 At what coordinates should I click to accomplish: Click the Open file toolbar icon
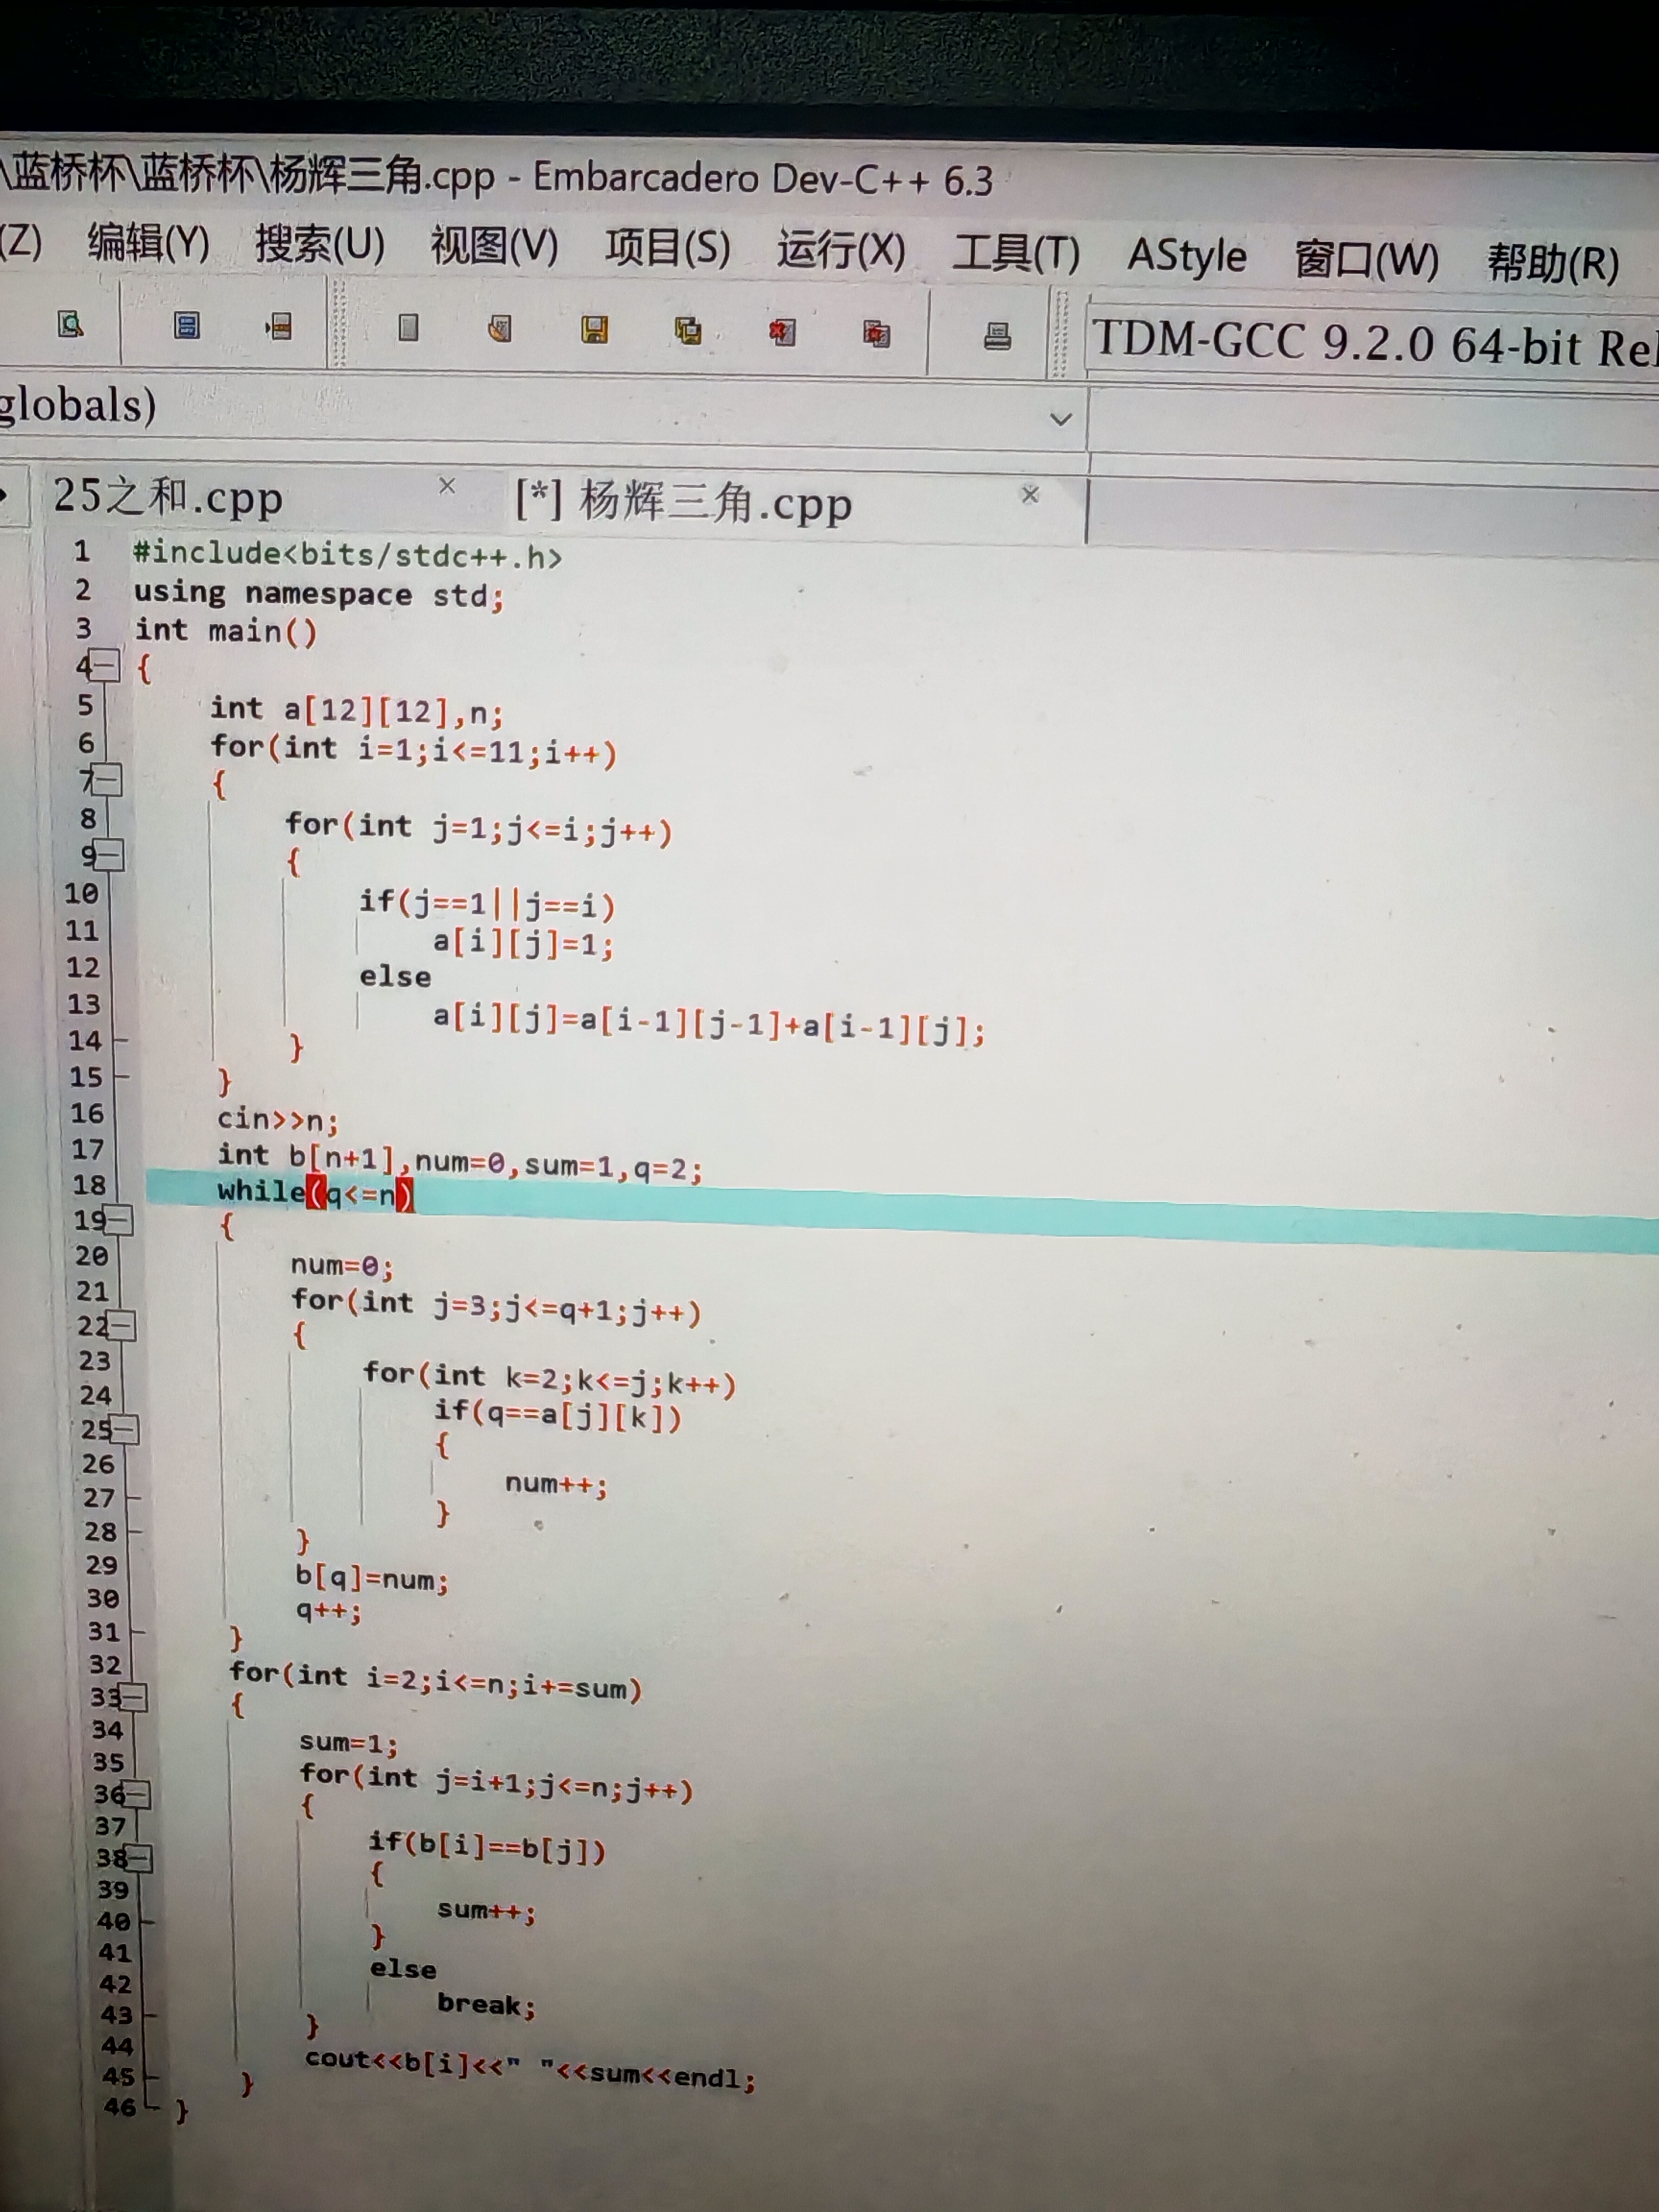500,328
